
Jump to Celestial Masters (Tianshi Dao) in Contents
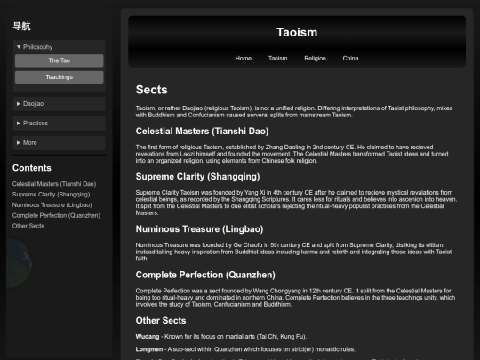coord(54,184)
